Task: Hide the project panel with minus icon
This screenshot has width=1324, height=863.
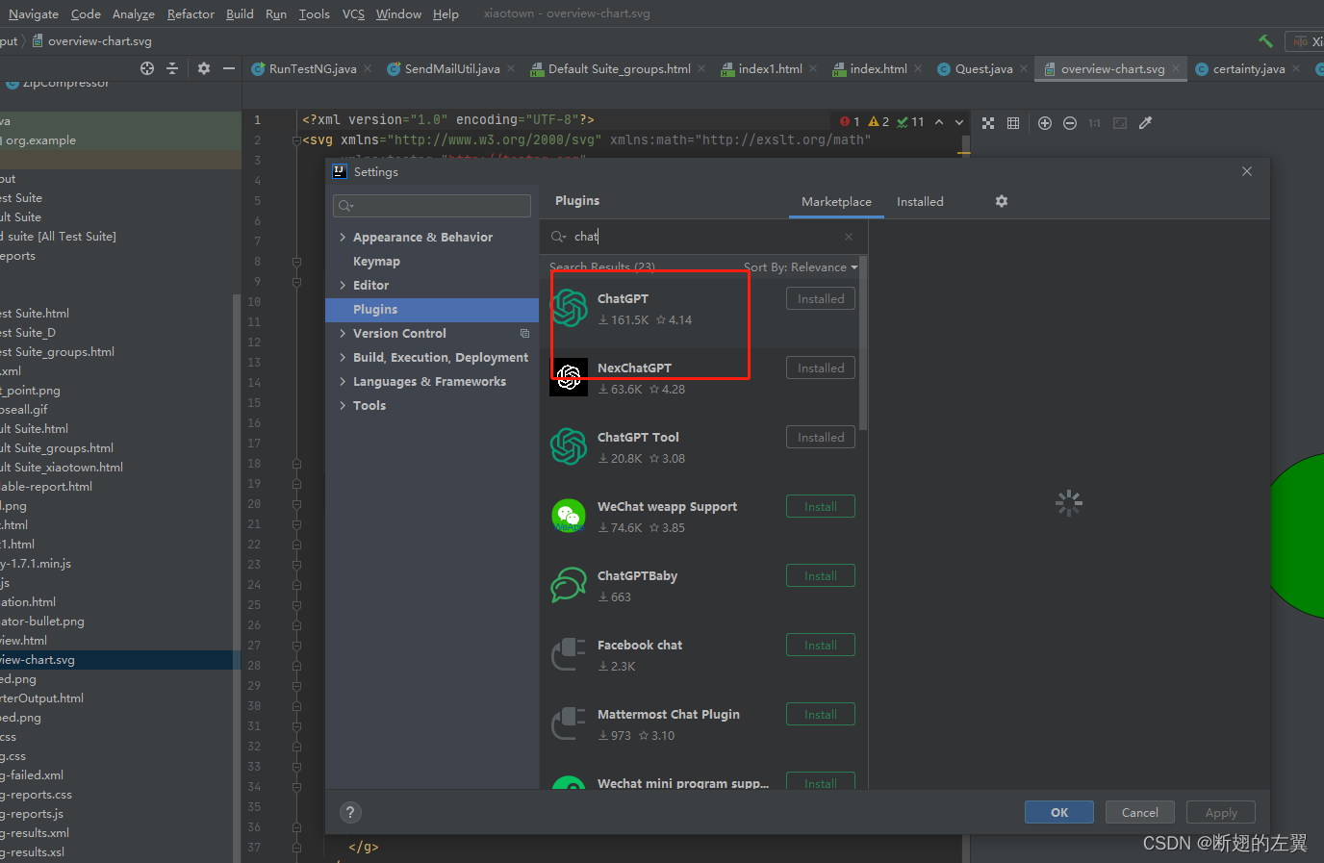Action: [x=229, y=68]
